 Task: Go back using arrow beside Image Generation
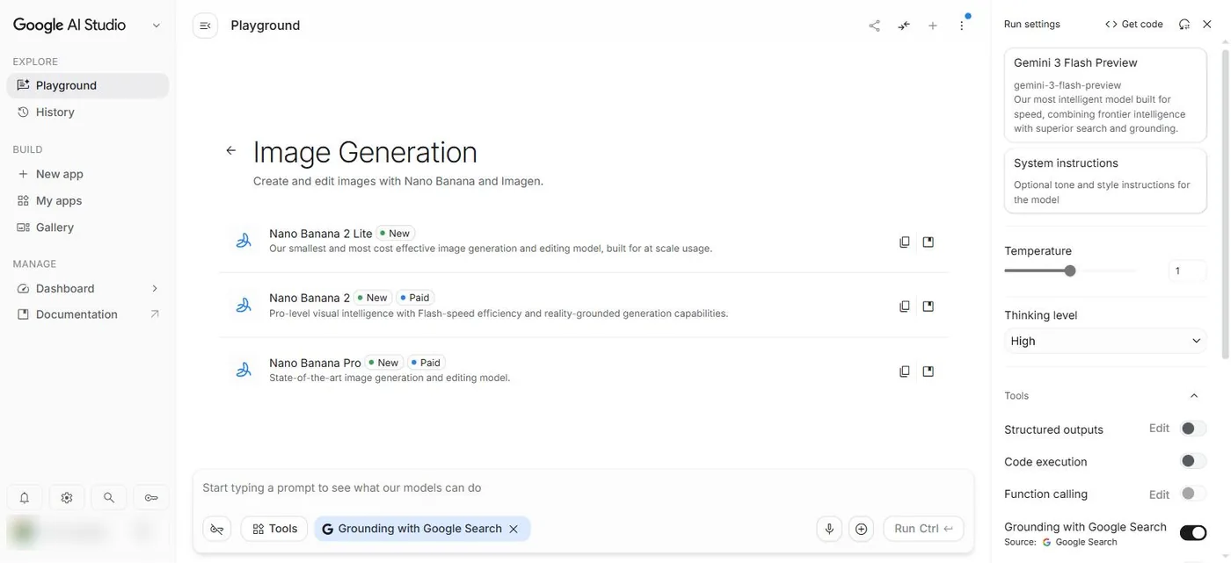tap(231, 150)
